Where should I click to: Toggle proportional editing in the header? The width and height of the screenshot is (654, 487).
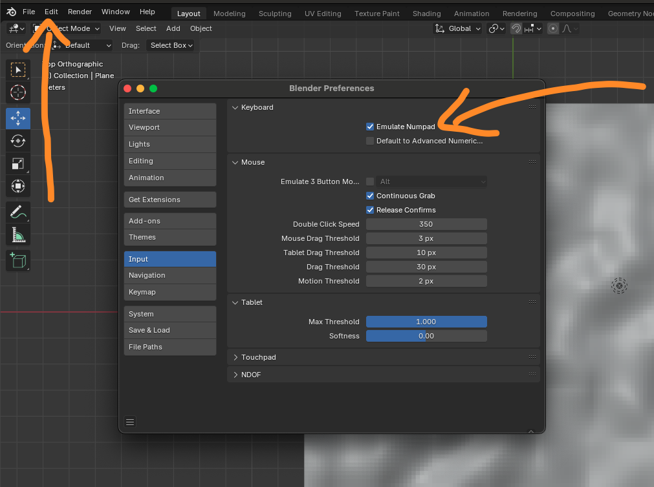[553, 28]
